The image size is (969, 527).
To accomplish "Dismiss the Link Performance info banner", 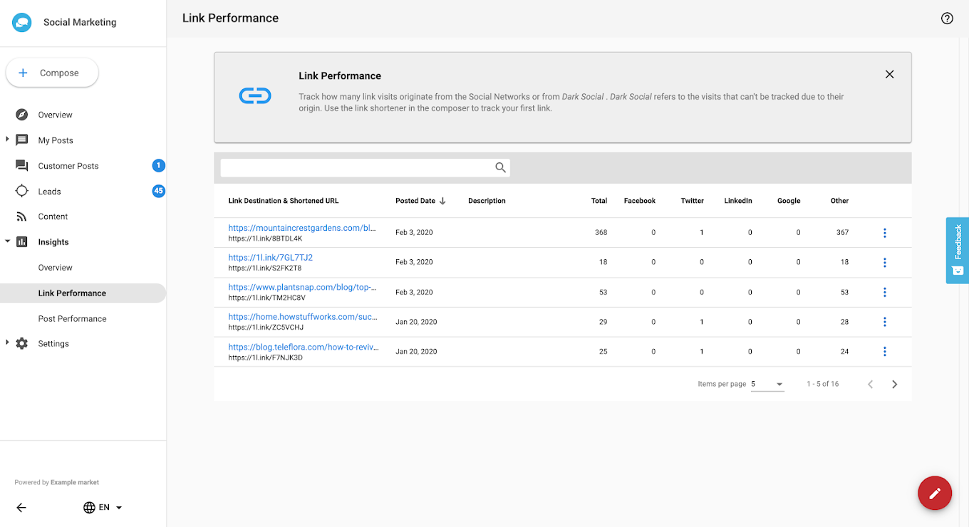I will [x=889, y=74].
